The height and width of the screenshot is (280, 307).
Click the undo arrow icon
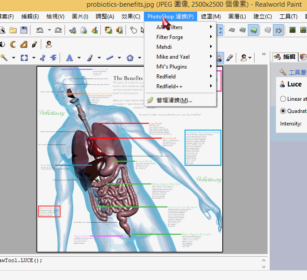[x=39, y=30]
